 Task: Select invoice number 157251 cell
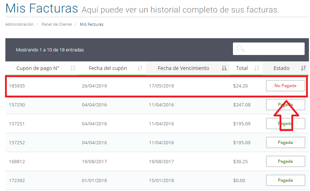pyautogui.click(x=17, y=124)
